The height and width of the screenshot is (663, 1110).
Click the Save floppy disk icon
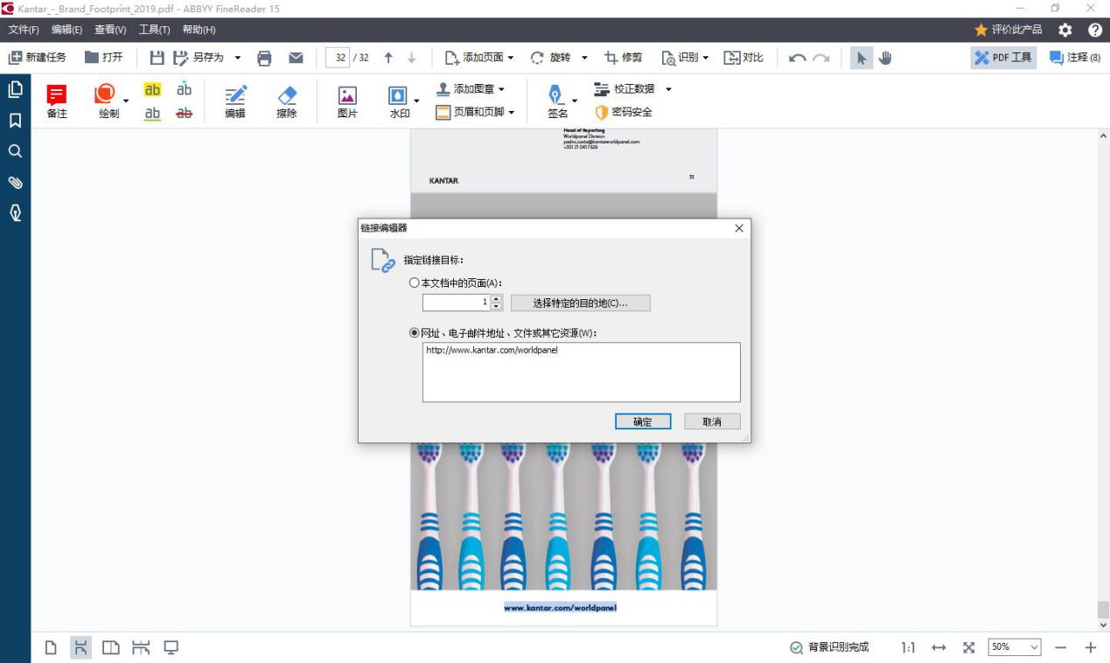[x=157, y=58]
